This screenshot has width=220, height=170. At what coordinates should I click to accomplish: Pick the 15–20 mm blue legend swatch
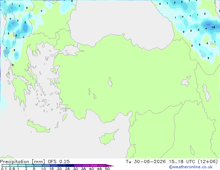(54, 165)
